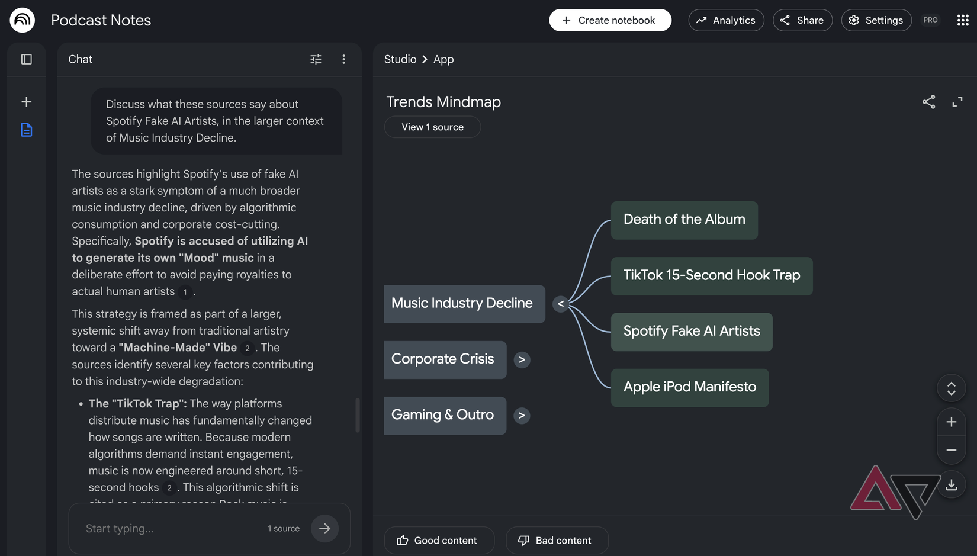
Task: Go to Studio in breadcrumb
Action: pyautogui.click(x=400, y=59)
